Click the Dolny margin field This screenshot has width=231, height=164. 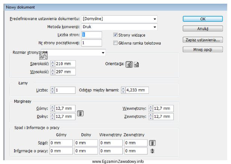coord(65,116)
